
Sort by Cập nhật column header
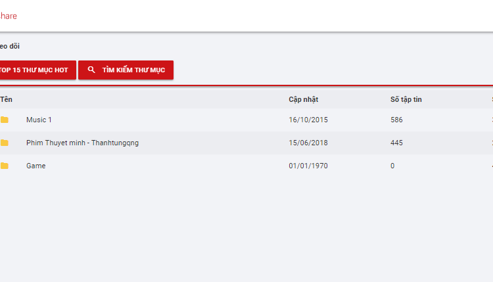tap(304, 99)
